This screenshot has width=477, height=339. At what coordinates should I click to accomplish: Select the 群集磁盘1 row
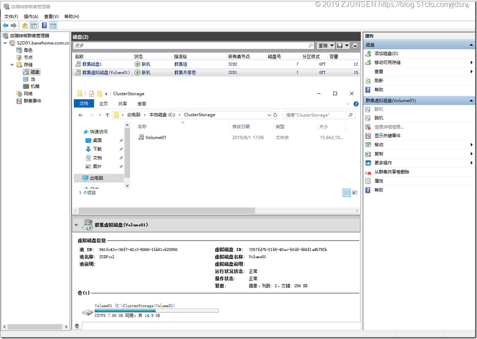pos(216,64)
